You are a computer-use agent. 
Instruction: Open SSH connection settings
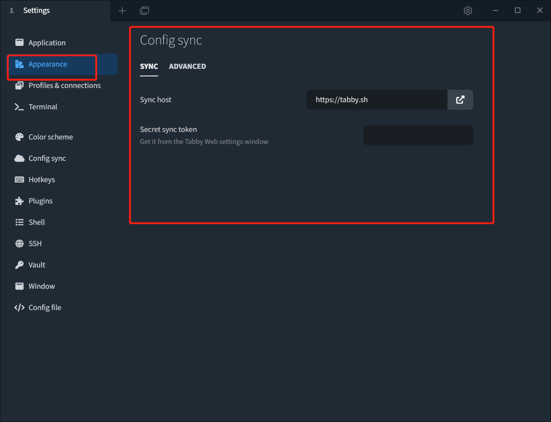[x=35, y=243]
